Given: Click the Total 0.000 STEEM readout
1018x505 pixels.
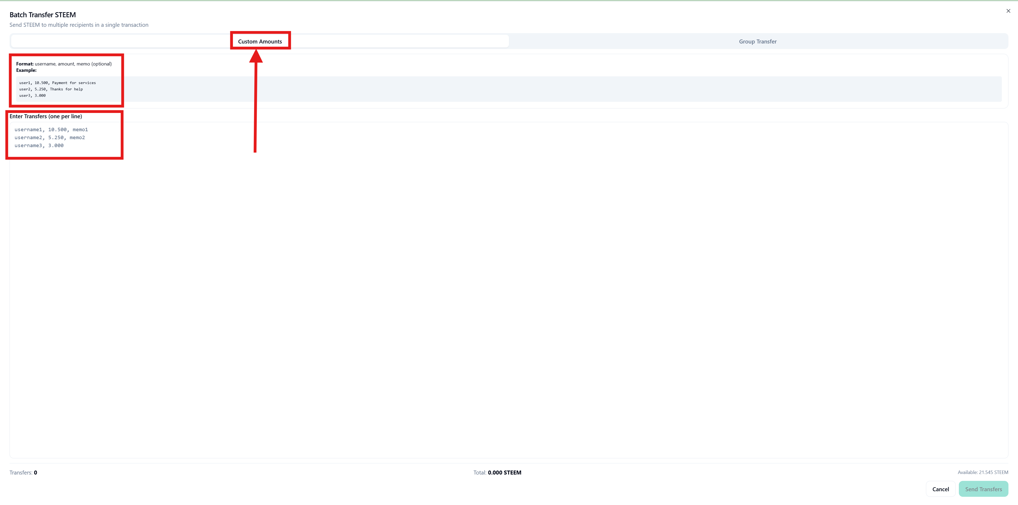Looking at the screenshot, I should pos(497,472).
